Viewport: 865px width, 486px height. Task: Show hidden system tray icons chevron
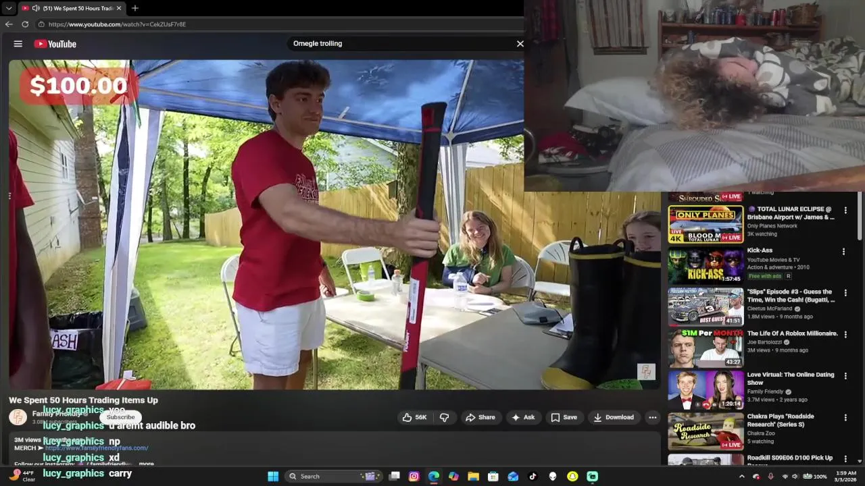coord(741,476)
